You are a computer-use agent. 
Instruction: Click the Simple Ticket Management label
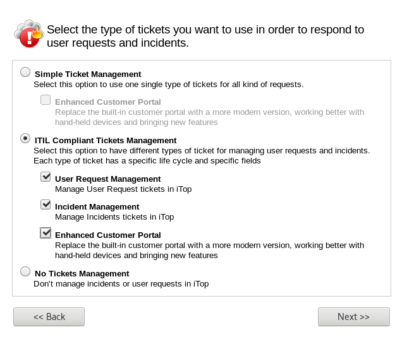(88, 74)
